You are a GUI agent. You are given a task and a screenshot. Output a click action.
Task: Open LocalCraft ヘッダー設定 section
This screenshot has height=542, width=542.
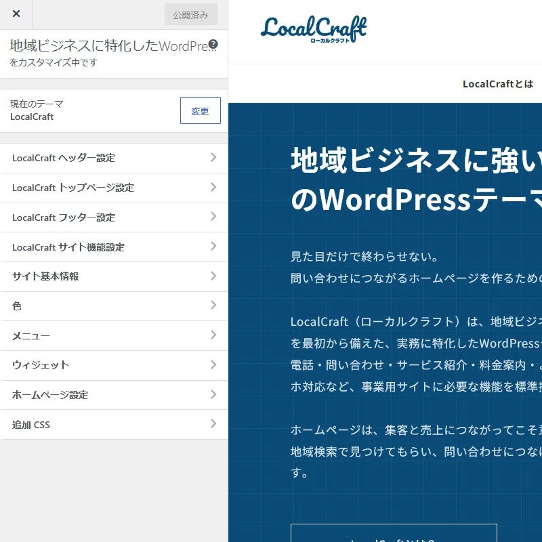pos(114,158)
